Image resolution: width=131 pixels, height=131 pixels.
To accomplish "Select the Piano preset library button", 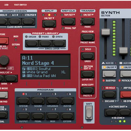I will (46, 43).
